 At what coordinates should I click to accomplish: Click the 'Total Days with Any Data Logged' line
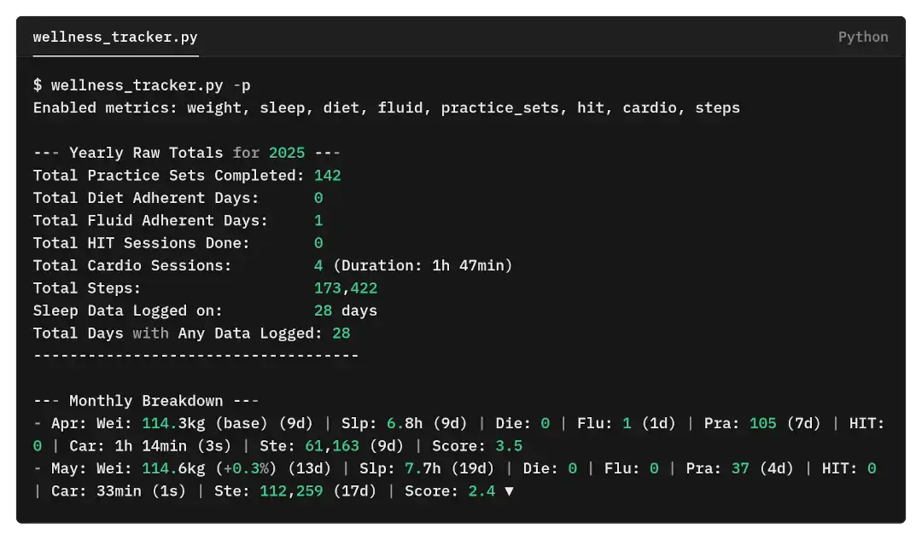(192, 334)
